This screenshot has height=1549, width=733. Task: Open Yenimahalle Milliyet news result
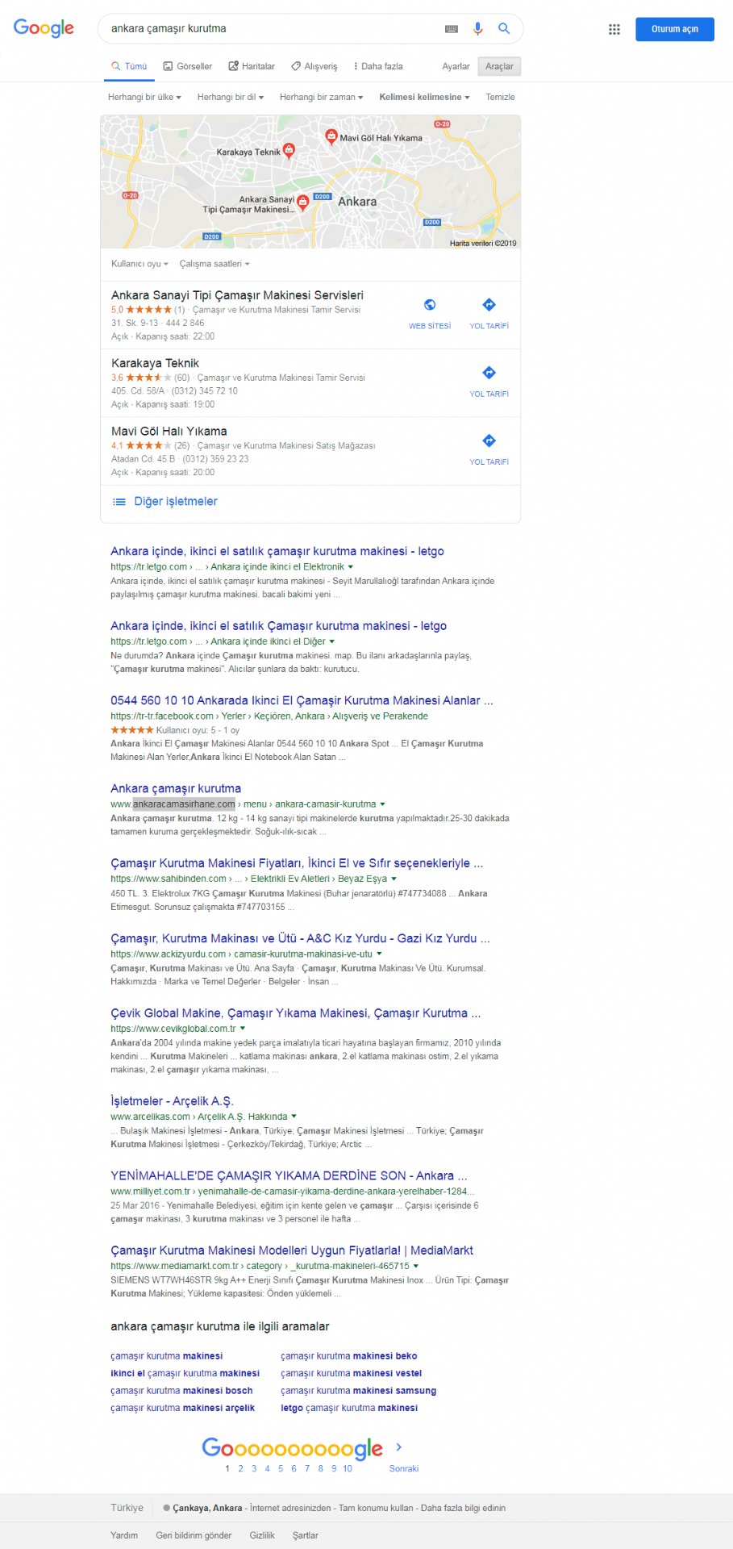pyautogui.click(x=289, y=1175)
